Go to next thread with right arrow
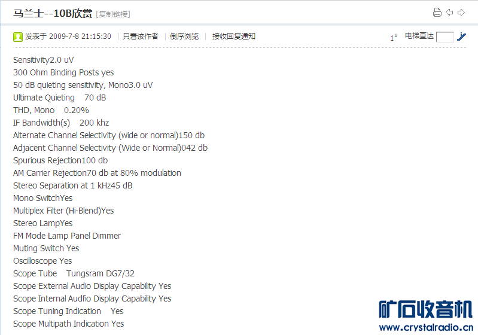The image size is (478, 335). pos(461,13)
